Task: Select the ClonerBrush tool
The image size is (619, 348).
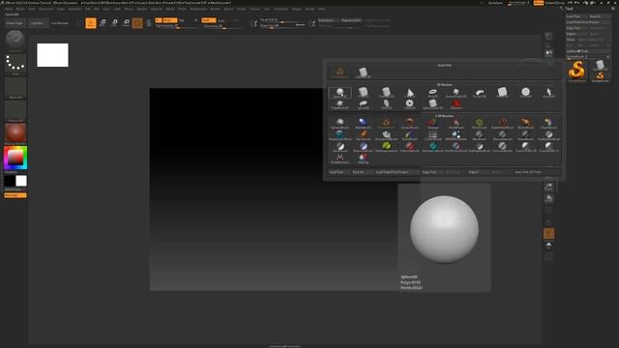Action: [x=432, y=135]
